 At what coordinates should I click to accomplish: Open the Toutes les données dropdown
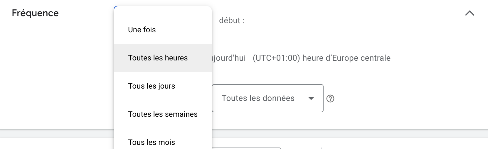coord(267,98)
